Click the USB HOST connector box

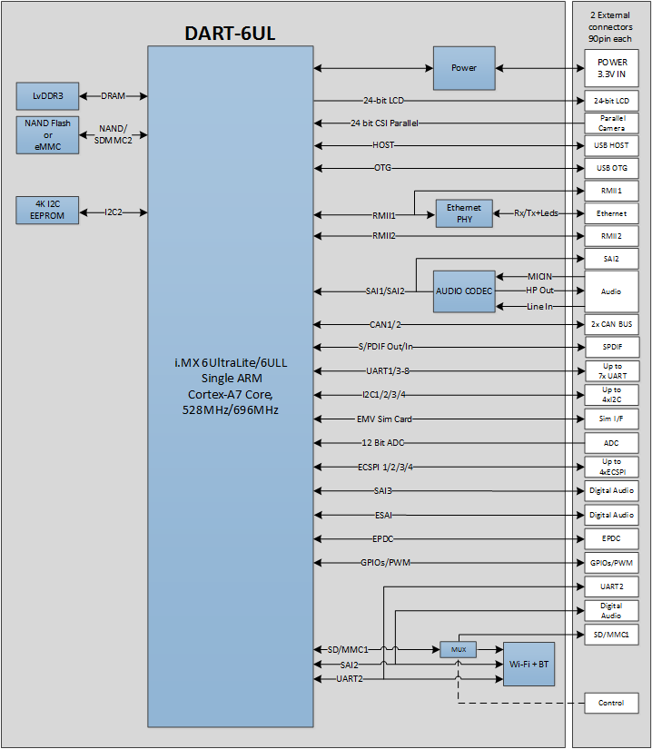(611, 145)
